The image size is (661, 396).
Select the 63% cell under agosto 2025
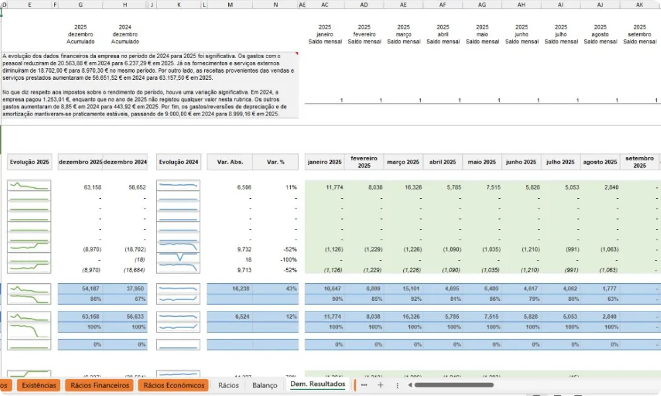(x=600, y=299)
